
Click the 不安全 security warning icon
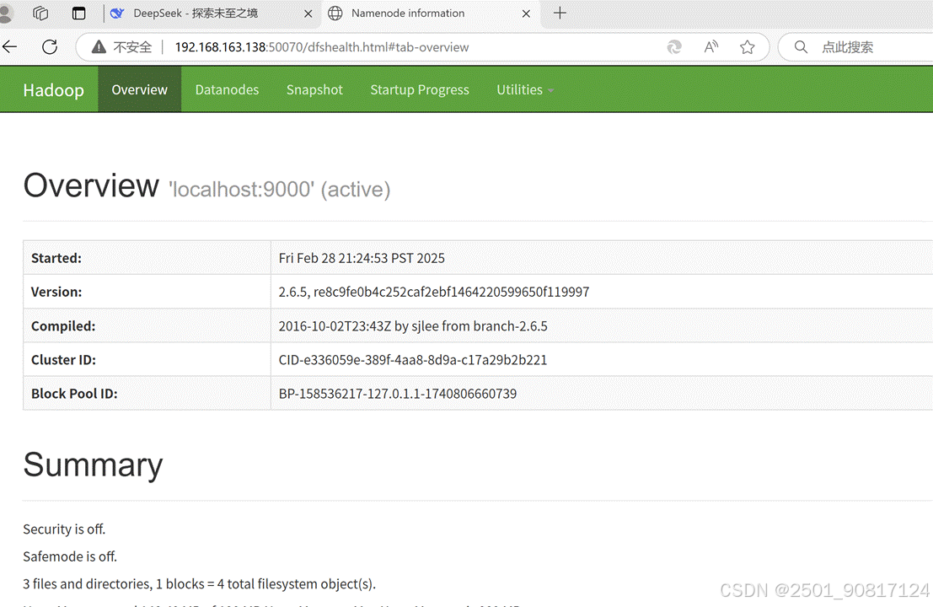pos(99,46)
